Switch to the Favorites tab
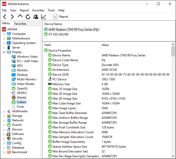 20,24
